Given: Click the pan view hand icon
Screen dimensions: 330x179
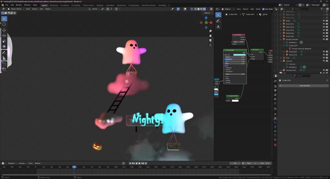Looking at the screenshot, I should click(210, 36).
